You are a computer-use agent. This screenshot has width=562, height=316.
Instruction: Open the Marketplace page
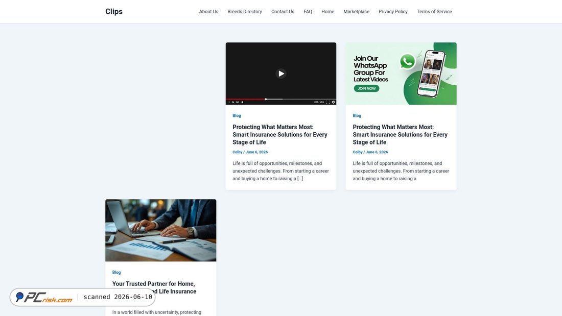pos(356,11)
